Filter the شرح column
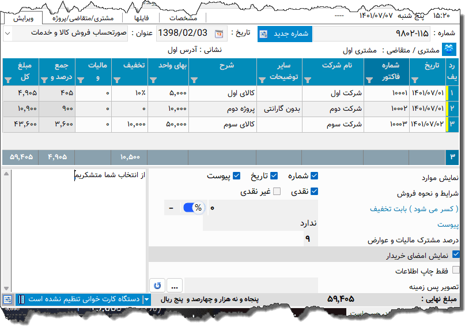 (194, 80)
